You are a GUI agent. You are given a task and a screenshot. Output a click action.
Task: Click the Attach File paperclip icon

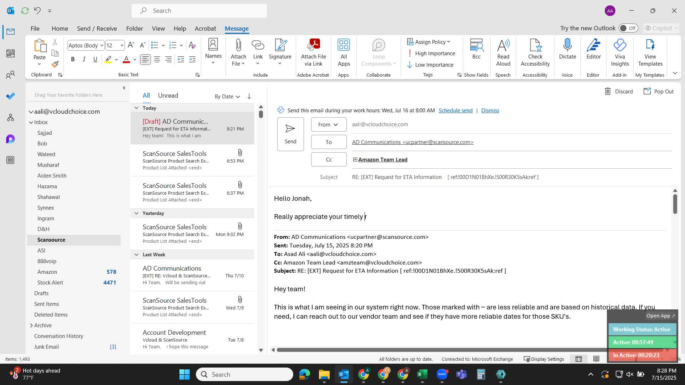(238, 52)
